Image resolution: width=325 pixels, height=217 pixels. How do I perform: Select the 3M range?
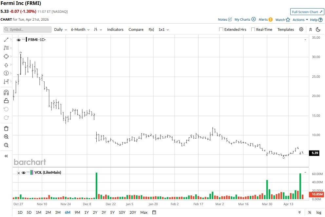point(58,212)
